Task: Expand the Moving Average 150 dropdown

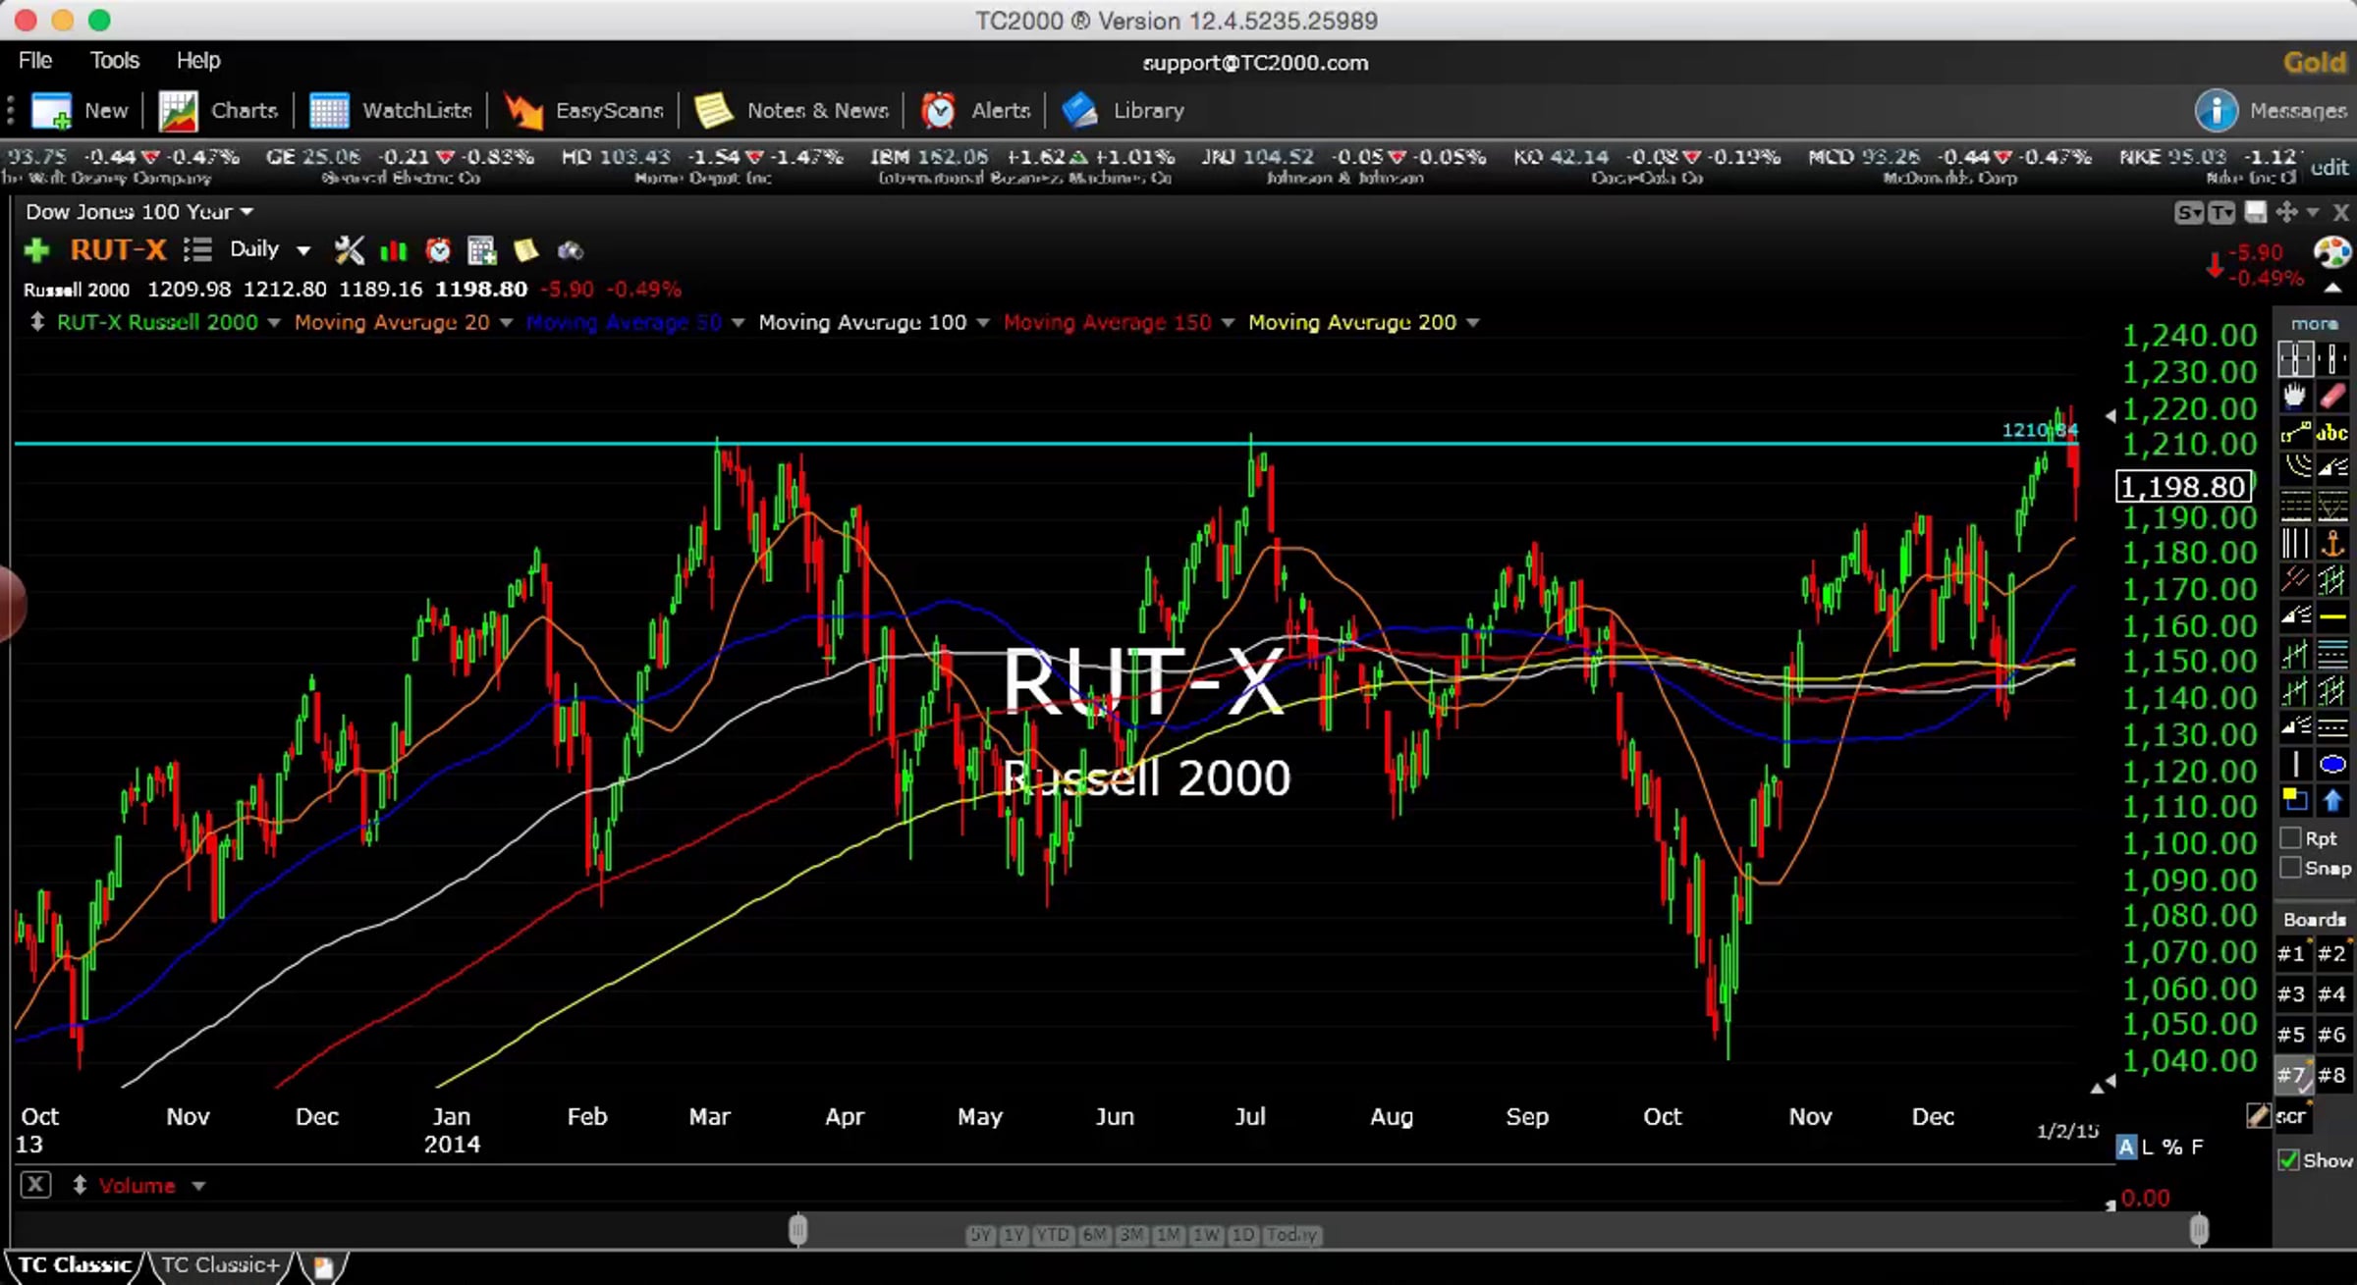Action: tap(1227, 323)
